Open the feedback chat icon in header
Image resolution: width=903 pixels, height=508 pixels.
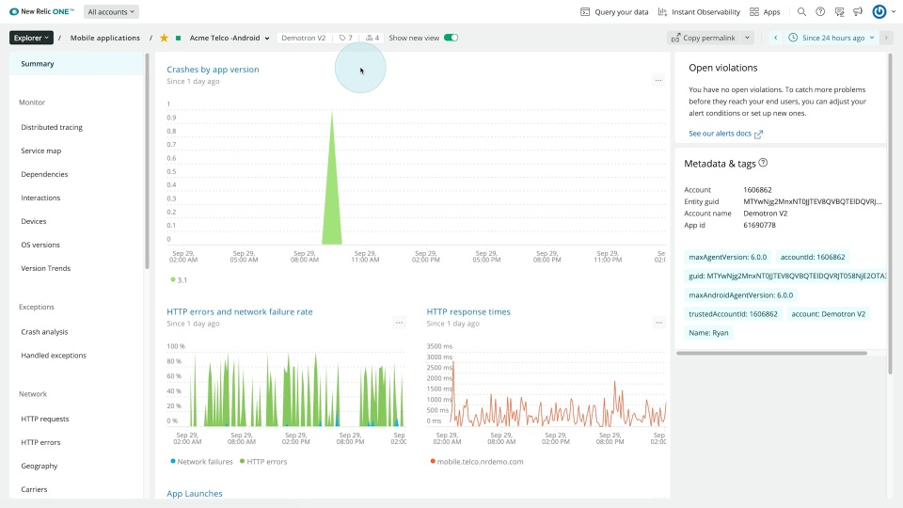(x=839, y=11)
